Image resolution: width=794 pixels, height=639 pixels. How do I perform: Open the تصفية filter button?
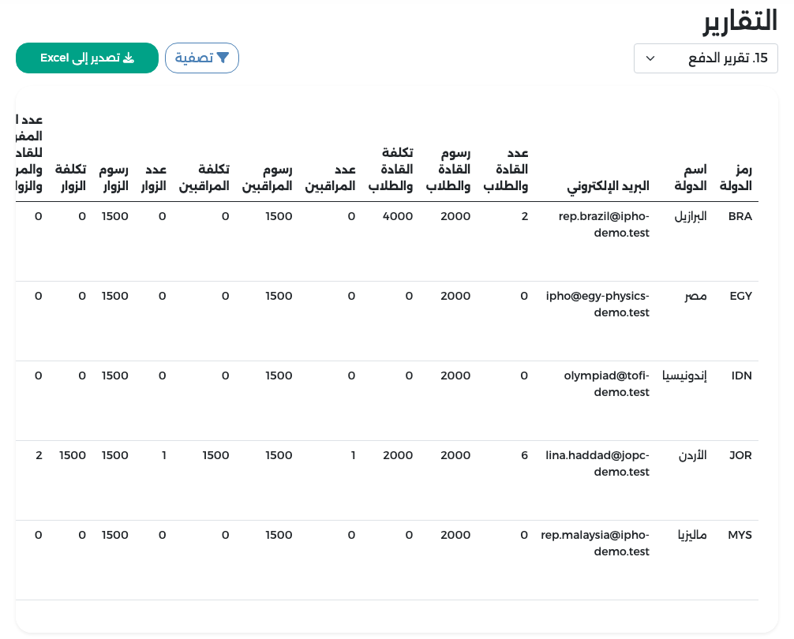[202, 58]
